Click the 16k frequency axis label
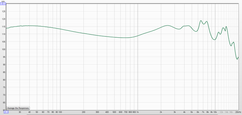Screen dimensions: 242x115 click(x=231, y=112)
